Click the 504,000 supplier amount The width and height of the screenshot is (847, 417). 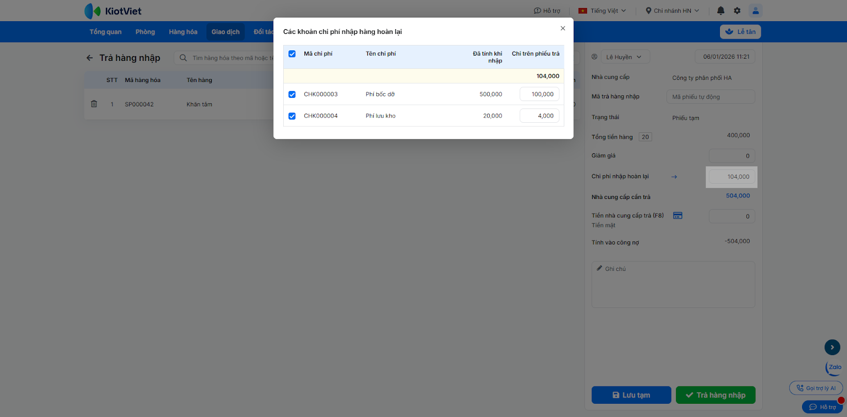point(738,196)
